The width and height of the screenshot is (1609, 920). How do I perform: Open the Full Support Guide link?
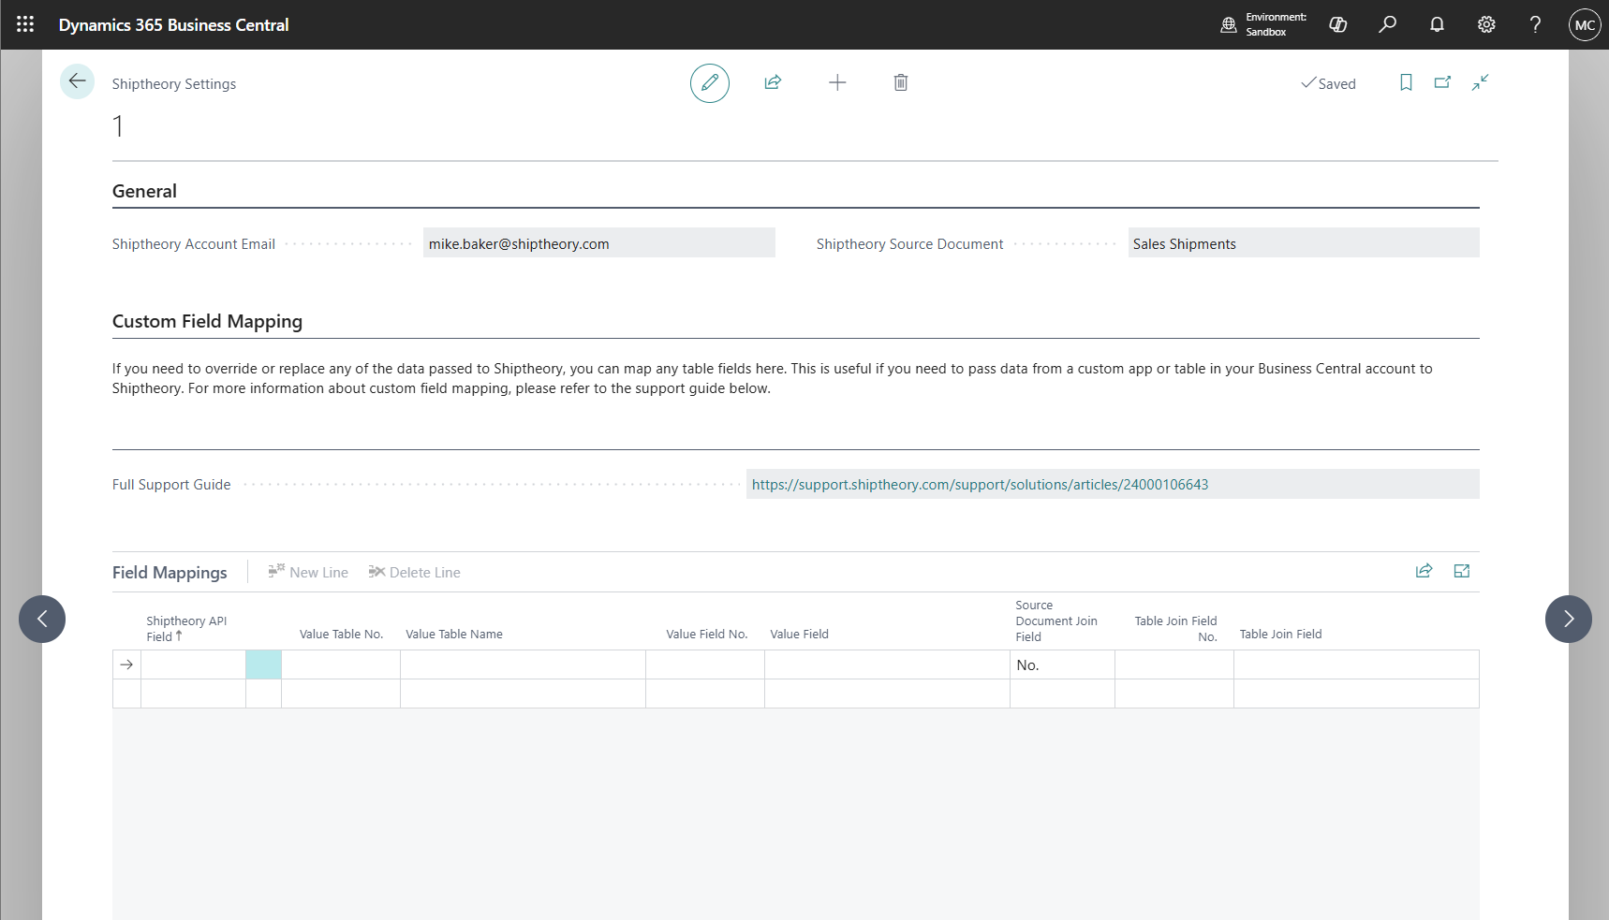980,485
